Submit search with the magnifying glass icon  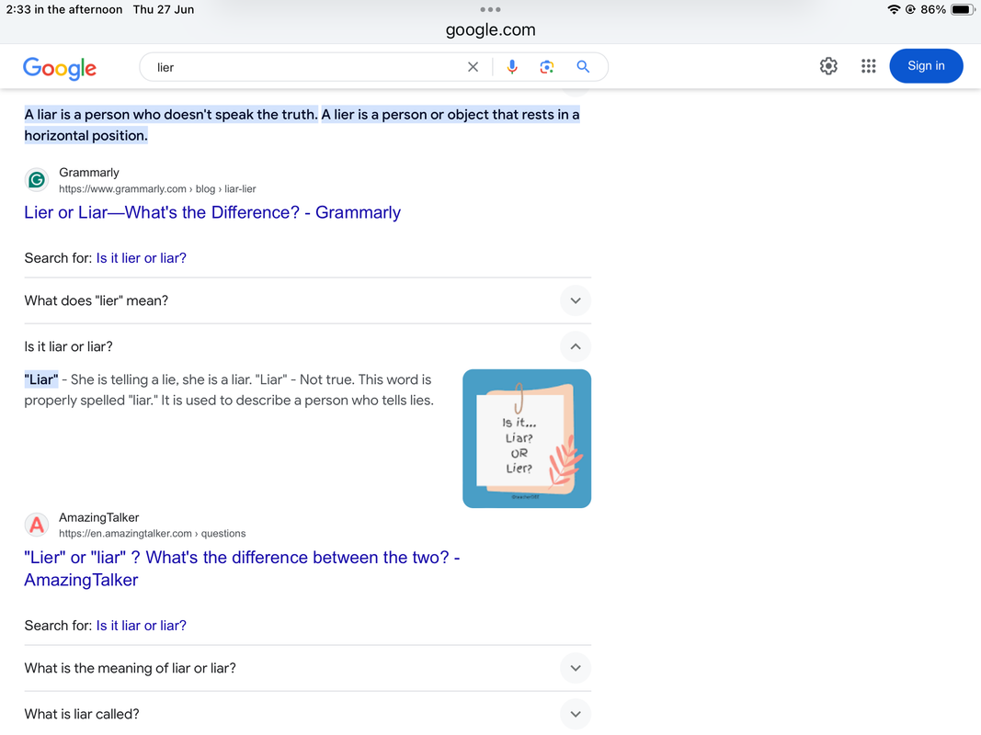(x=583, y=66)
